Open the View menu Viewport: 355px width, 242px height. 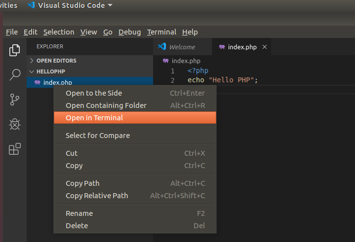tap(89, 32)
